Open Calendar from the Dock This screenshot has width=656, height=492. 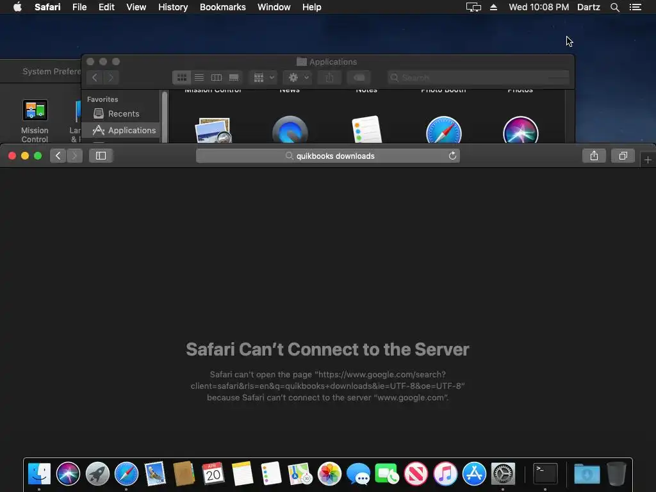pos(213,474)
